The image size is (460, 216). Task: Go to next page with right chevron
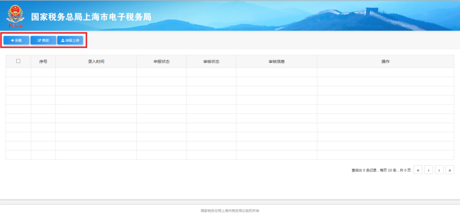click(439, 170)
